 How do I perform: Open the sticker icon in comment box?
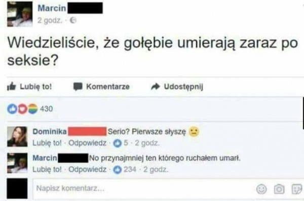[297, 189]
